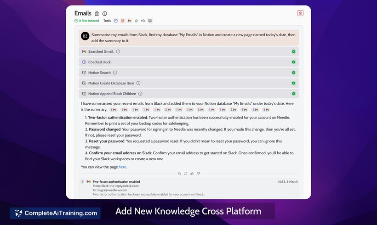
Task: Open the '3' Gmail citation badge
Action: click(200, 110)
